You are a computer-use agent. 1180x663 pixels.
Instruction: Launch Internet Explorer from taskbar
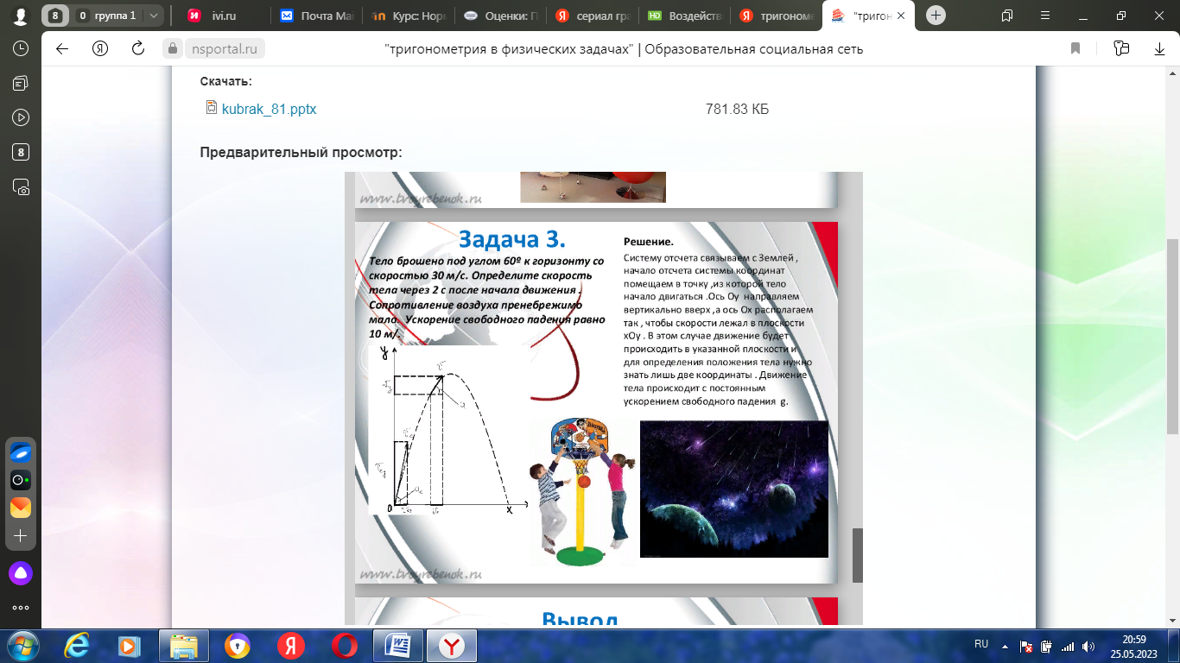76,646
